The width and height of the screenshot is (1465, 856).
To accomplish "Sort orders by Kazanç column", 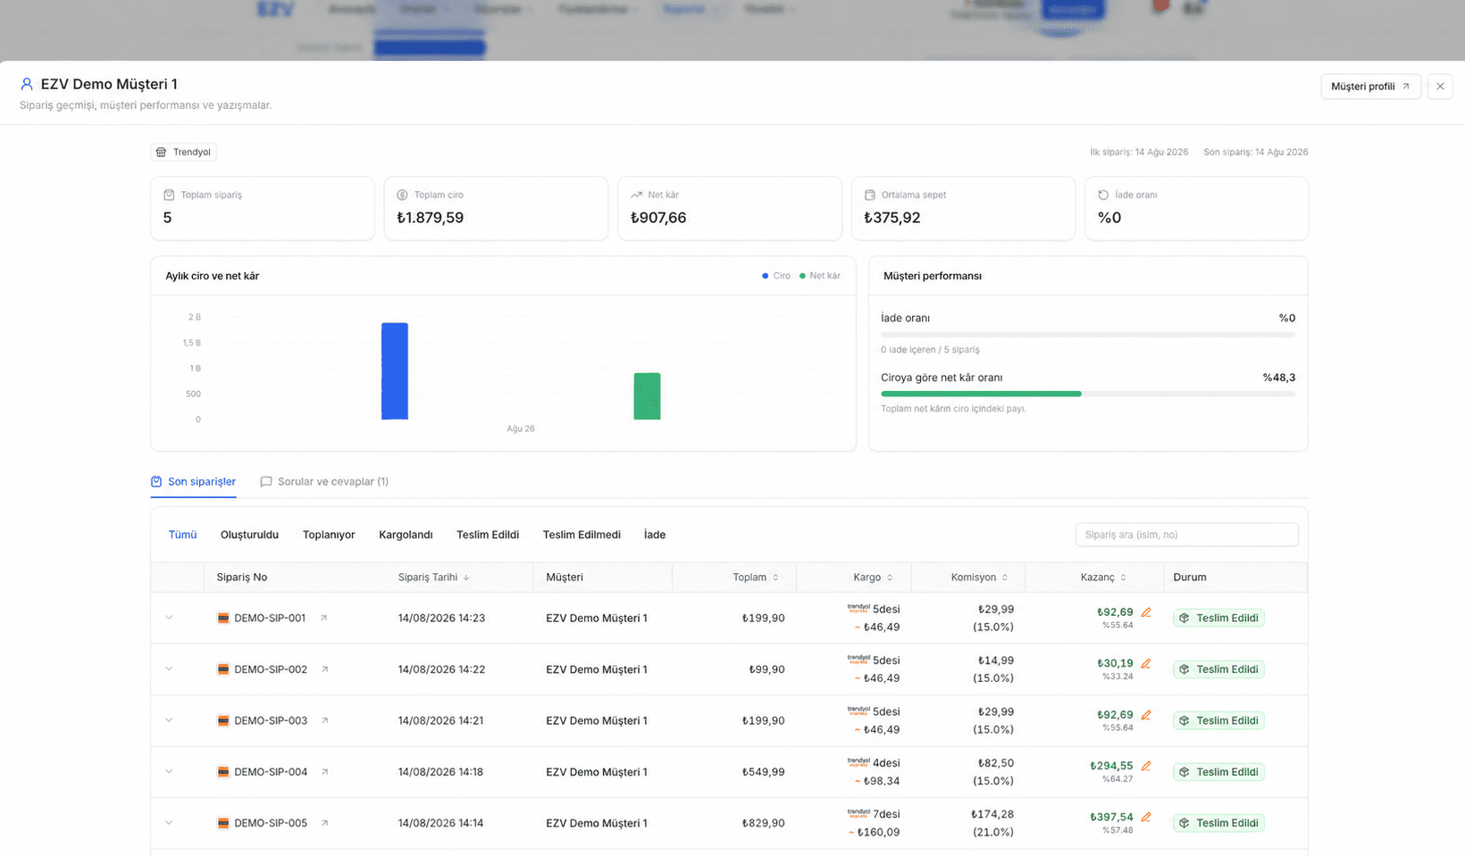I will click(x=1103, y=578).
